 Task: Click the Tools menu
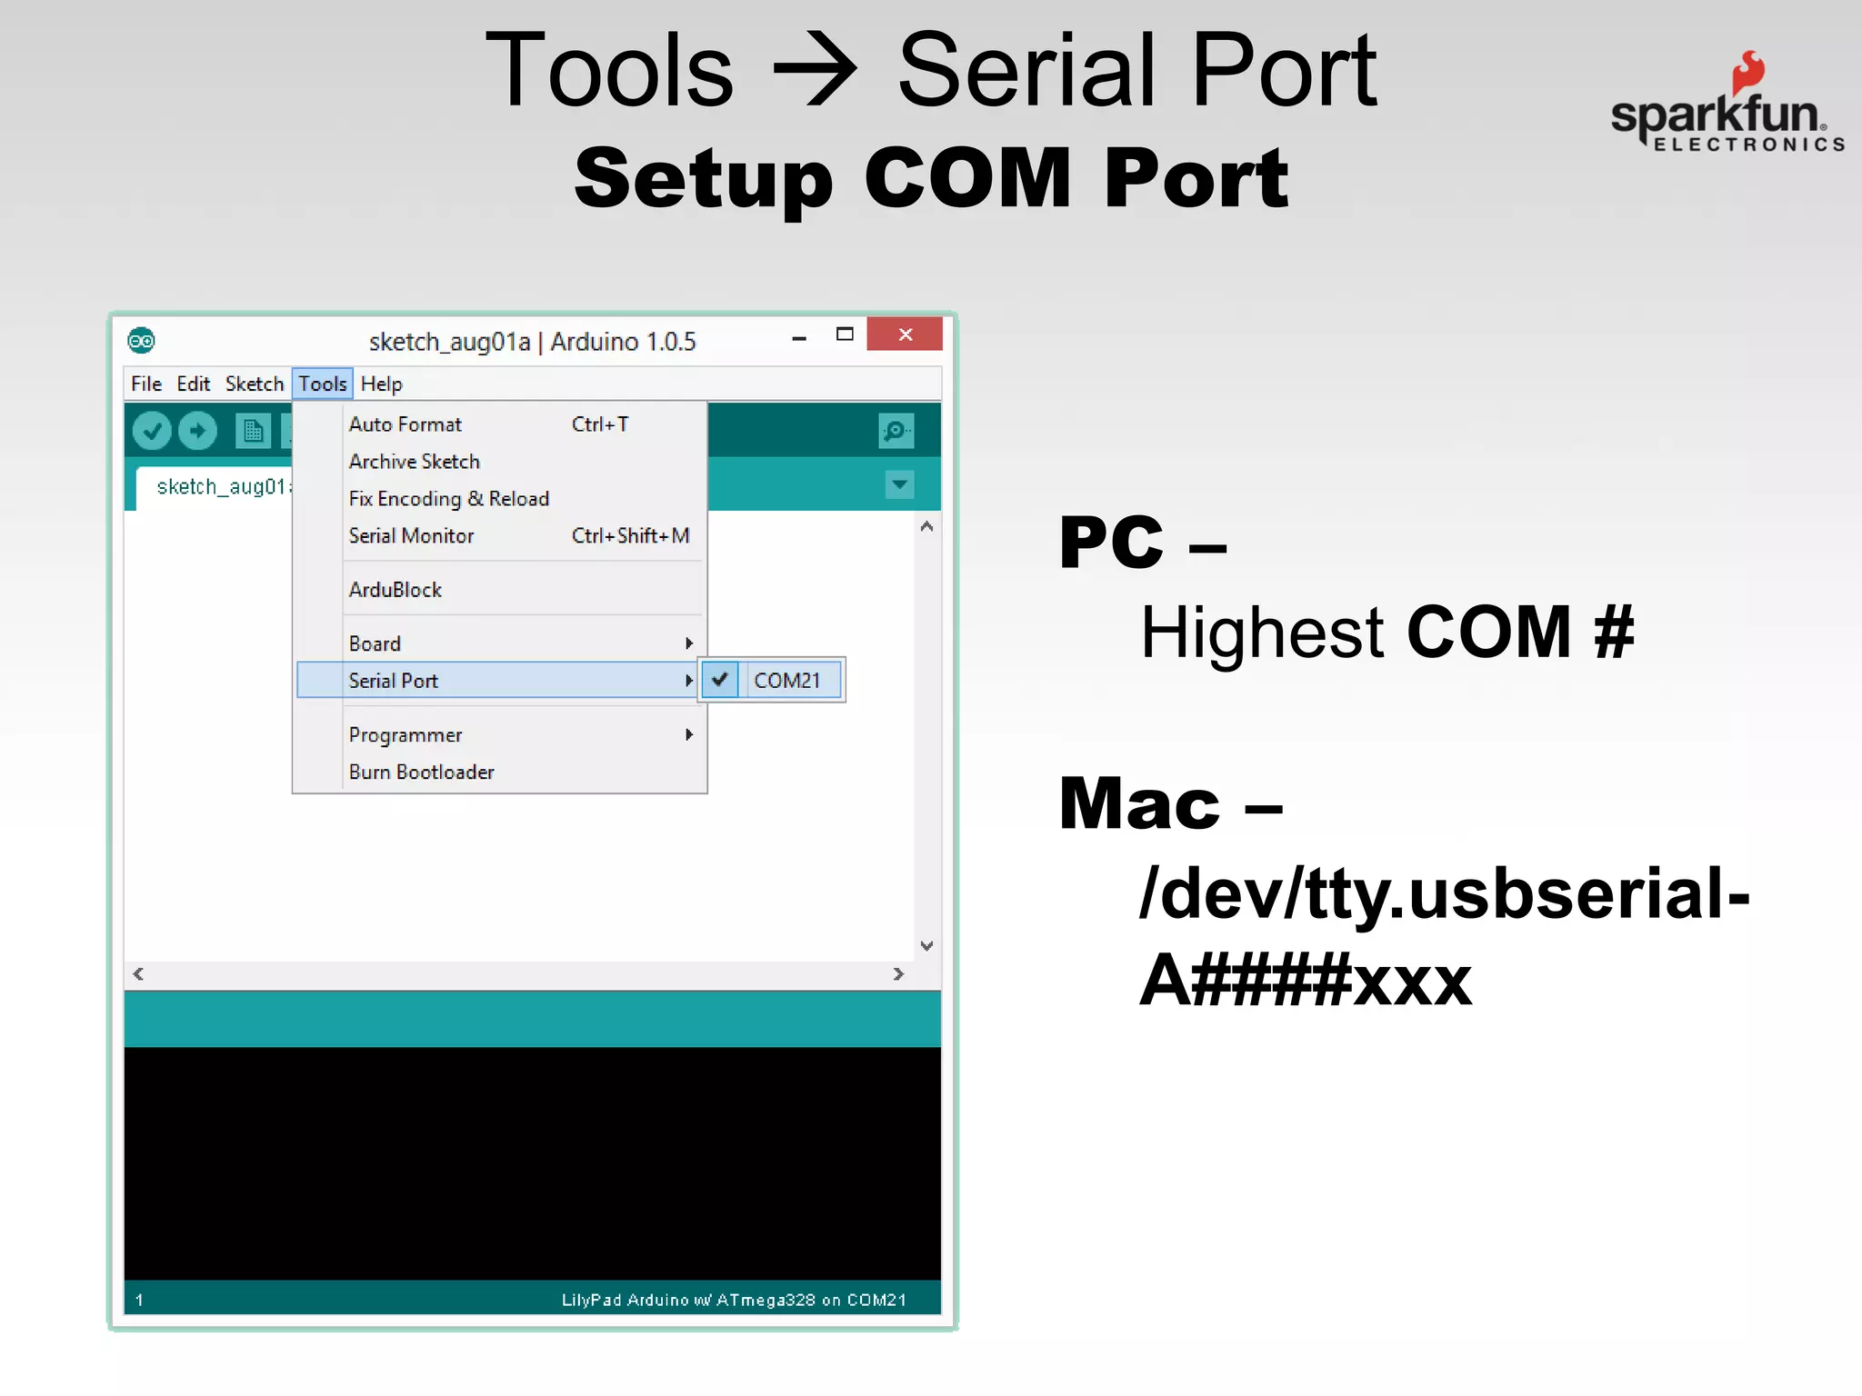[x=323, y=384]
